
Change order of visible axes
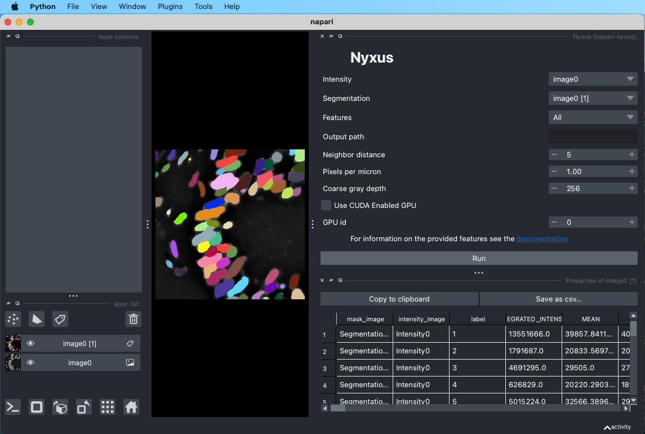point(60,408)
